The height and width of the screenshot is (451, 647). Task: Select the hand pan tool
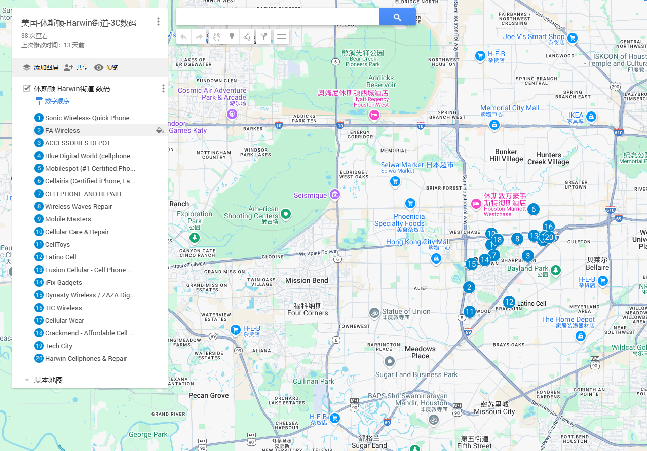(216, 36)
